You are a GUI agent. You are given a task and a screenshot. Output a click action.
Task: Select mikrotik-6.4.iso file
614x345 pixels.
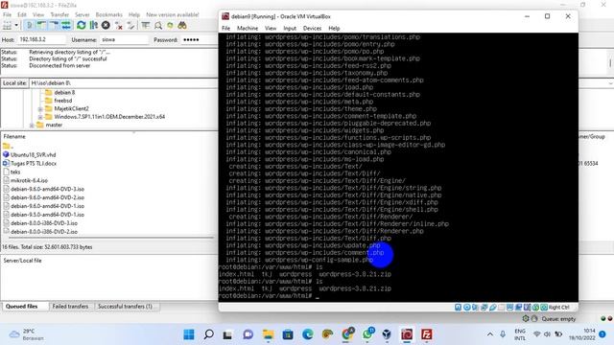click(x=29, y=181)
